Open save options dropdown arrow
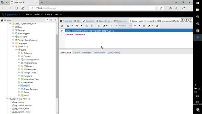Image resolution: width=202 pixels, height=114 pixels. pyautogui.click(x=72, y=26)
